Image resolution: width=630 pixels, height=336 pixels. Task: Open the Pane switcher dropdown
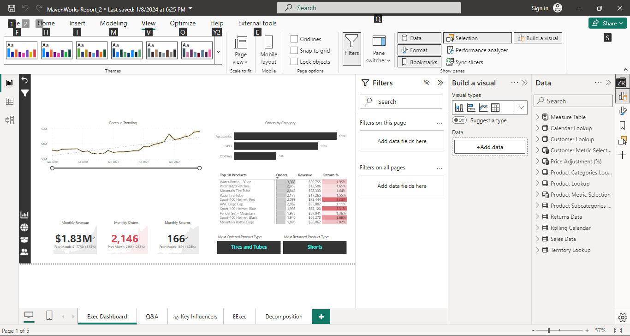pos(379,49)
